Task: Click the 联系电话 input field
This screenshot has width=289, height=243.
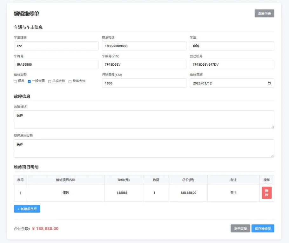Action: 144,46
